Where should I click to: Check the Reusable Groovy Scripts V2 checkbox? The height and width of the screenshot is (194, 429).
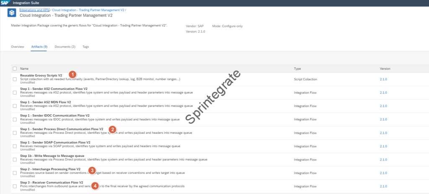(15, 79)
